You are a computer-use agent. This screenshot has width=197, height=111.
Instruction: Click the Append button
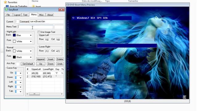[x=41, y=59]
